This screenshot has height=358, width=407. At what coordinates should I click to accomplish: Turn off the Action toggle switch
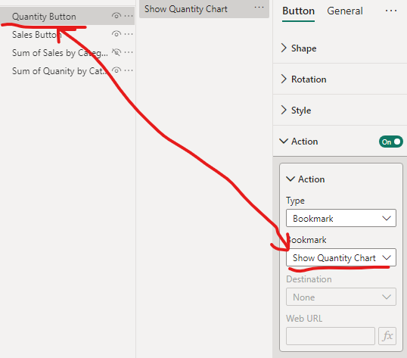[x=390, y=142]
